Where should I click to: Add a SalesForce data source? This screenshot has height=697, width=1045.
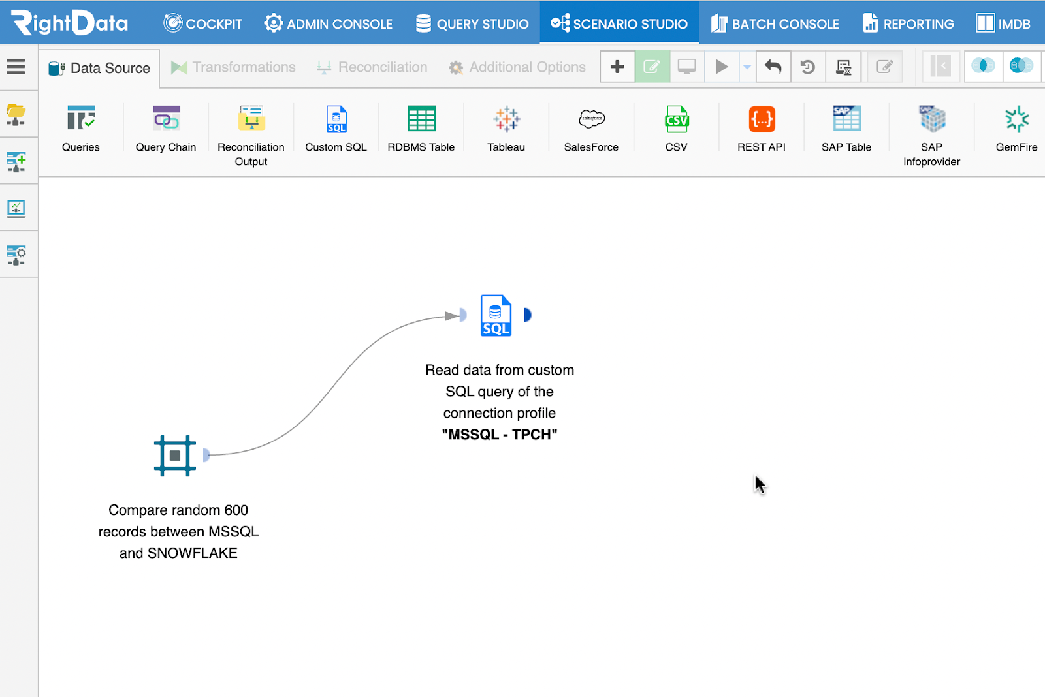(x=590, y=128)
